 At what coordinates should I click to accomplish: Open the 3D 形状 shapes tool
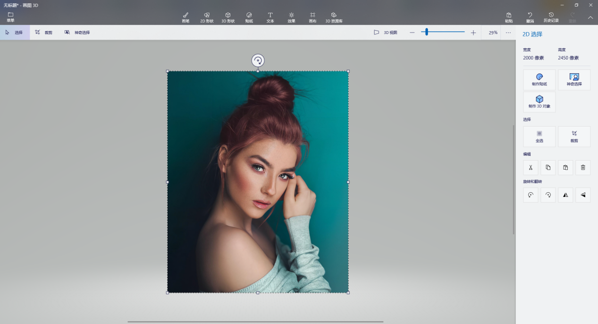[x=228, y=17]
